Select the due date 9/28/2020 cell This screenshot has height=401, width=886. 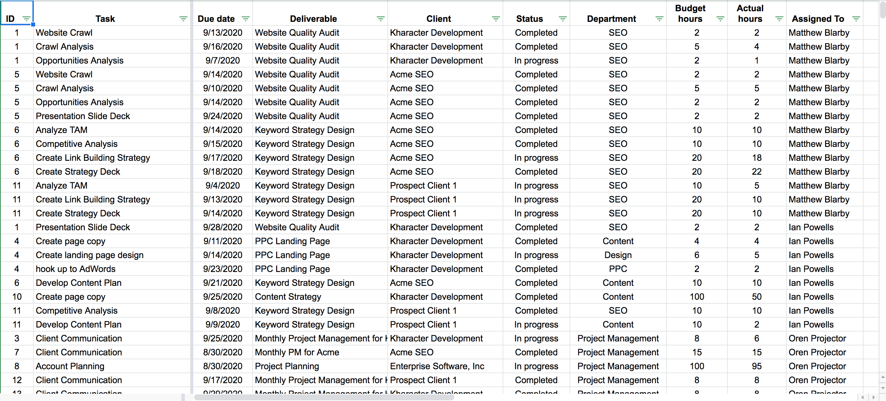[x=222, y=227]
